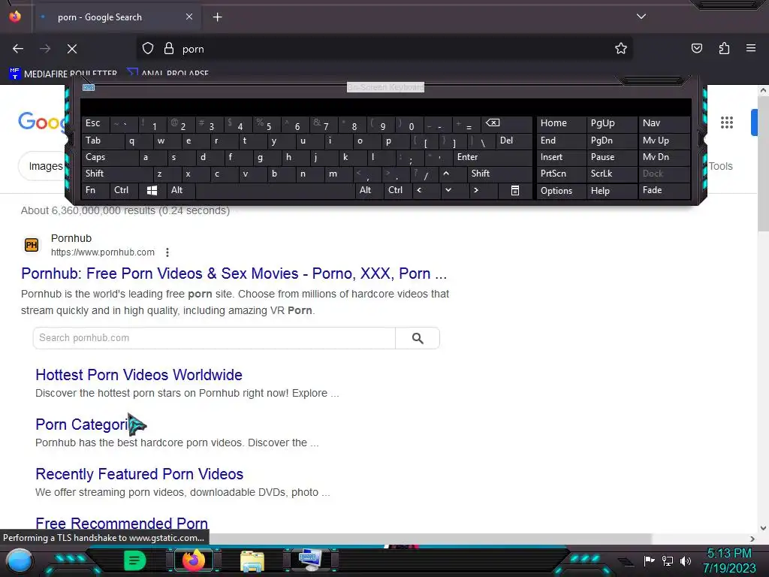Screen dimensions: 769x577
Task: Click the Windows logo key on the on-screen keyboard
Action: [x=152, y=190]
